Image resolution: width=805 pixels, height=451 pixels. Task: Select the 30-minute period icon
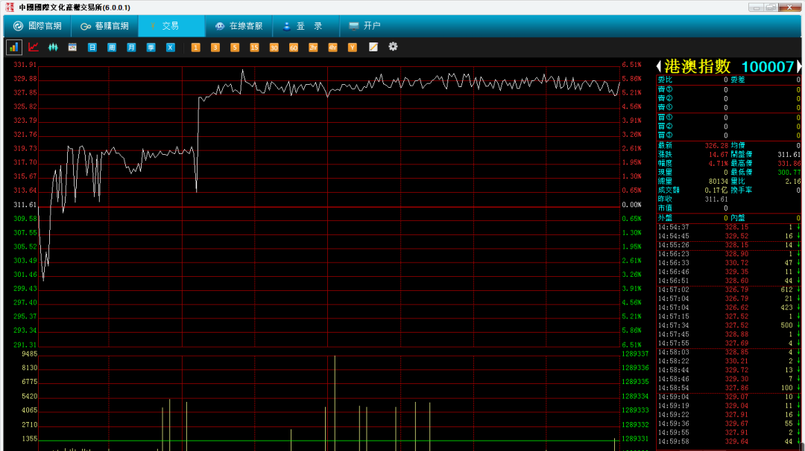[274, 47]
